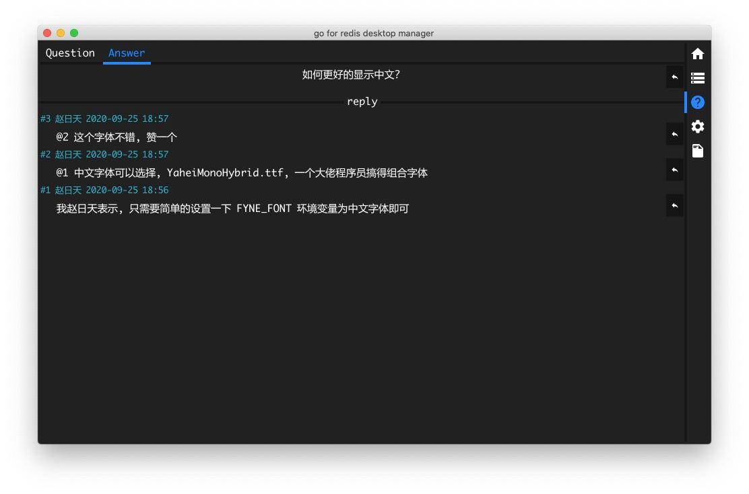749x494 pixels.
Task: Select header #1 赵日天 2020-09-25 18:56
Action: click(x=104, y=190)
